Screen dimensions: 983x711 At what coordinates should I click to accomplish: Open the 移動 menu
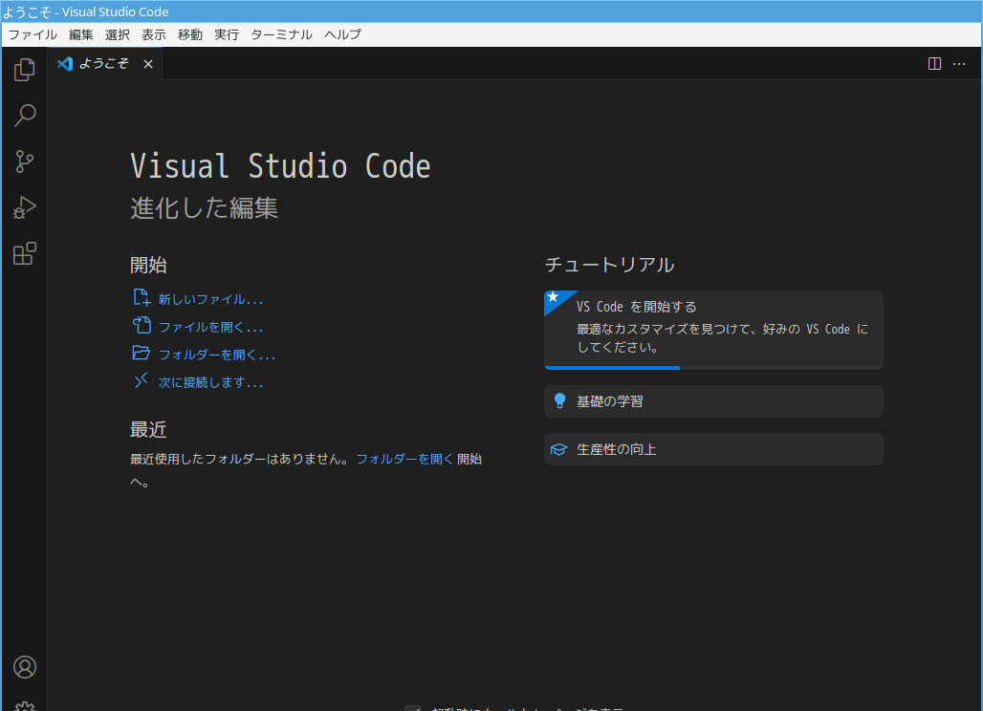point(190,34)
